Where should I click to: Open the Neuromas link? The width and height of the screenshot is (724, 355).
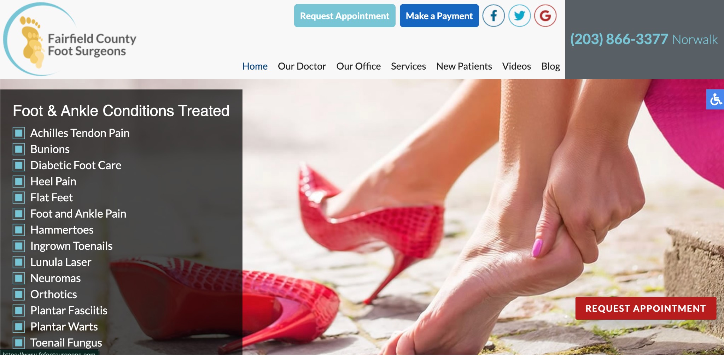point(56,278)
